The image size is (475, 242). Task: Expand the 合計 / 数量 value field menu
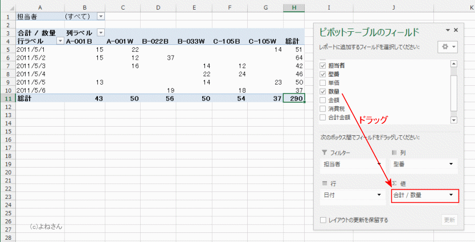click(452, 195)
